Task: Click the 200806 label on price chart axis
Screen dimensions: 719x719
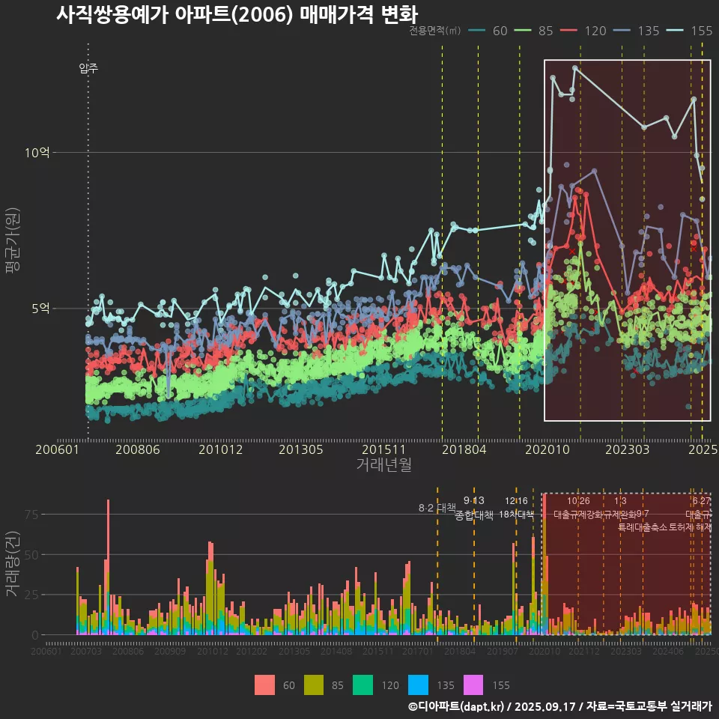Action: tap(138, 449)
